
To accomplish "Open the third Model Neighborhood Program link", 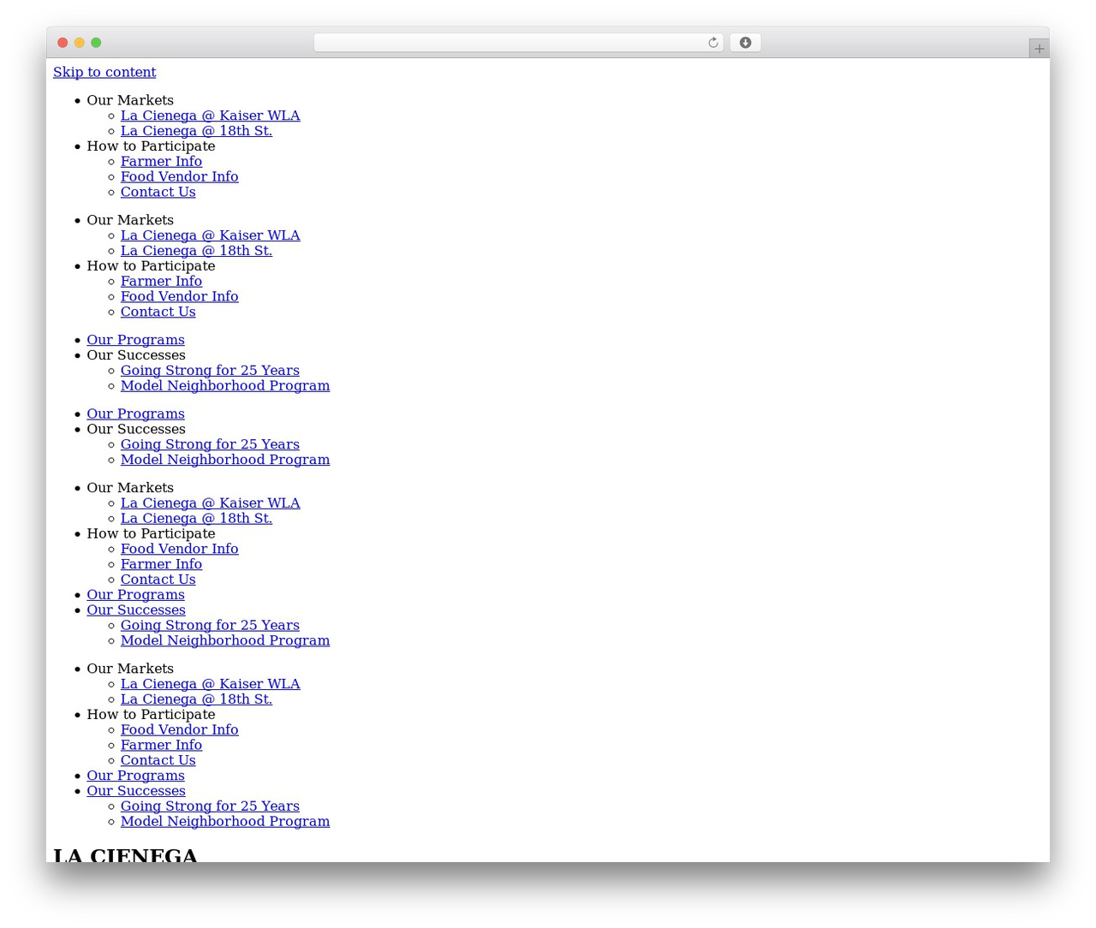I will coord(225,641).
